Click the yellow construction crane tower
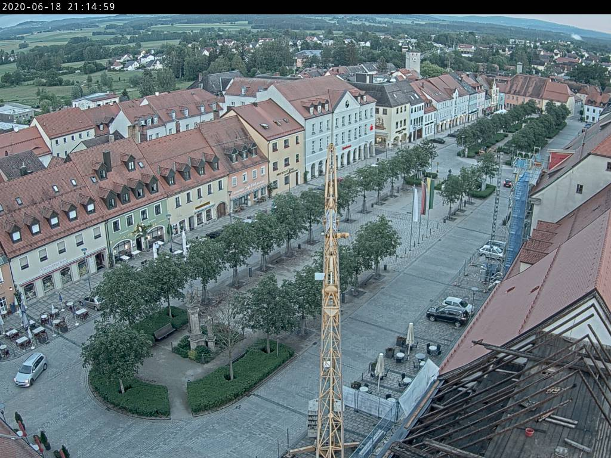This screenshot has height=458, width=611. [331, 301]
